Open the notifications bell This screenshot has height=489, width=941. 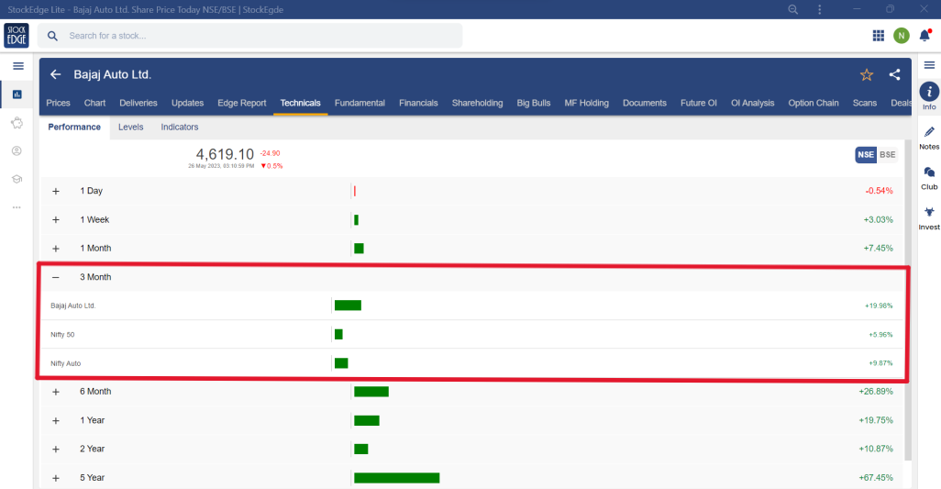(x=924, y=36)
